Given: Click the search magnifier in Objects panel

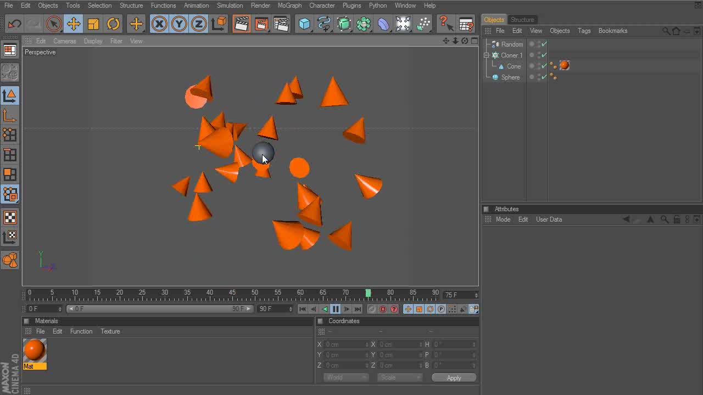Looking at the screenshot, I should tap(666, 31).
